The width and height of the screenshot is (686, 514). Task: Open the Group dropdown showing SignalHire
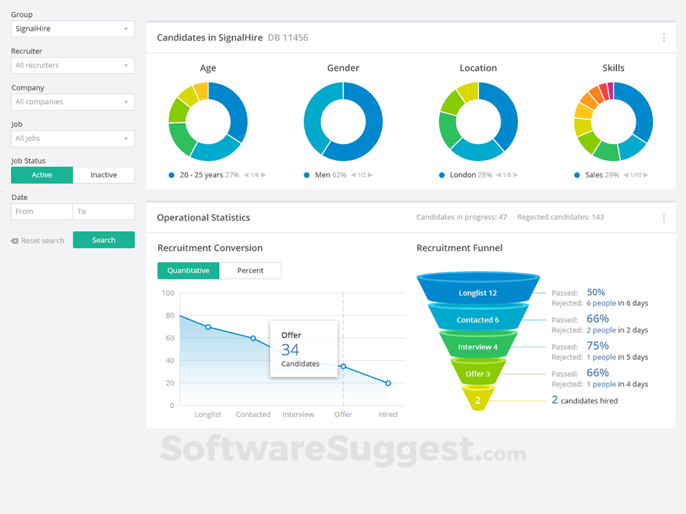click(x=72, y=29)
